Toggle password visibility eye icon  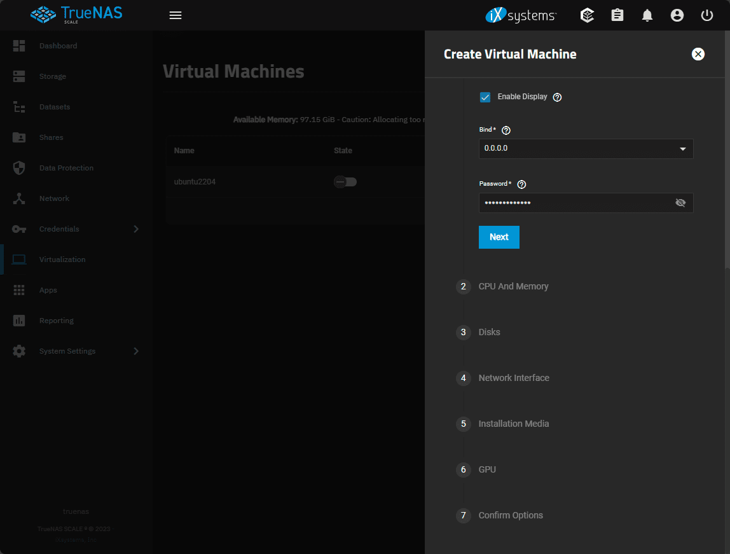[680, 203]
